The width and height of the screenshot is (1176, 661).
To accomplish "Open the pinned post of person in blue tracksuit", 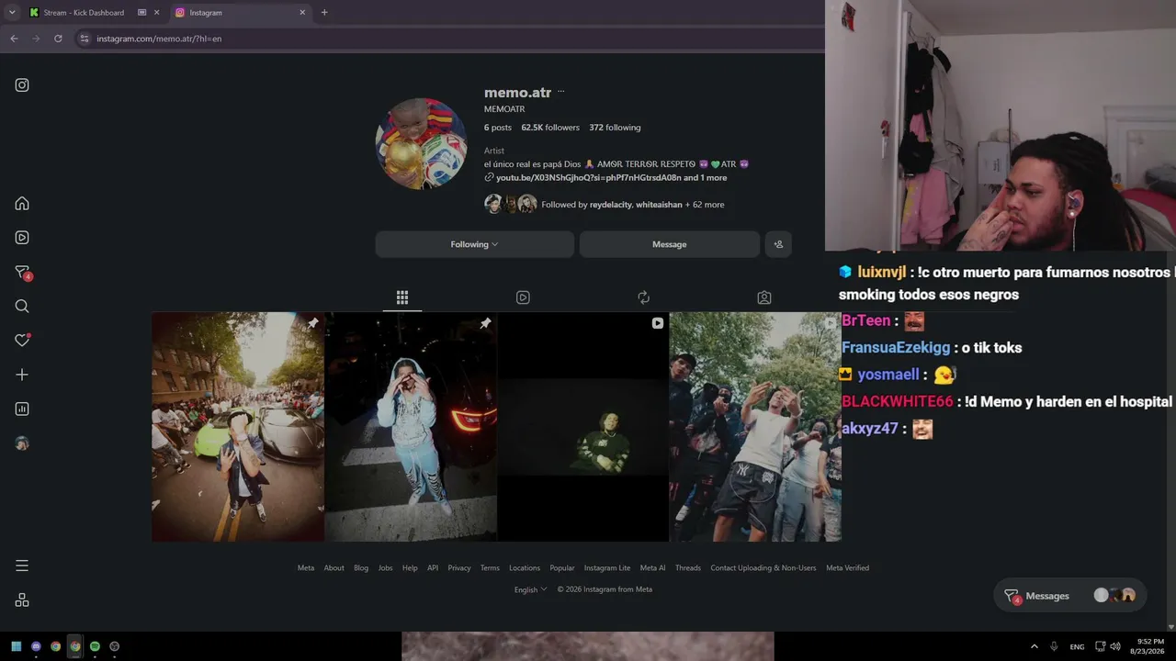I will click(411, 427).
